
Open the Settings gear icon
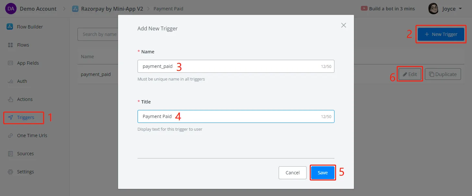point(10,172)
